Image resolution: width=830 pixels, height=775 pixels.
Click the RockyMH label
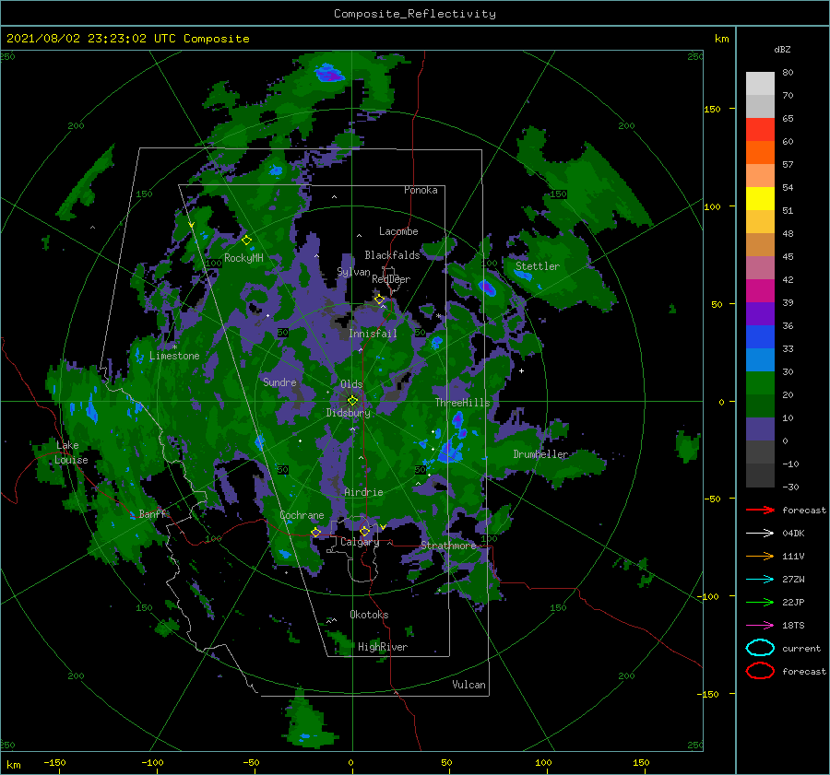[x=244, y=258]
